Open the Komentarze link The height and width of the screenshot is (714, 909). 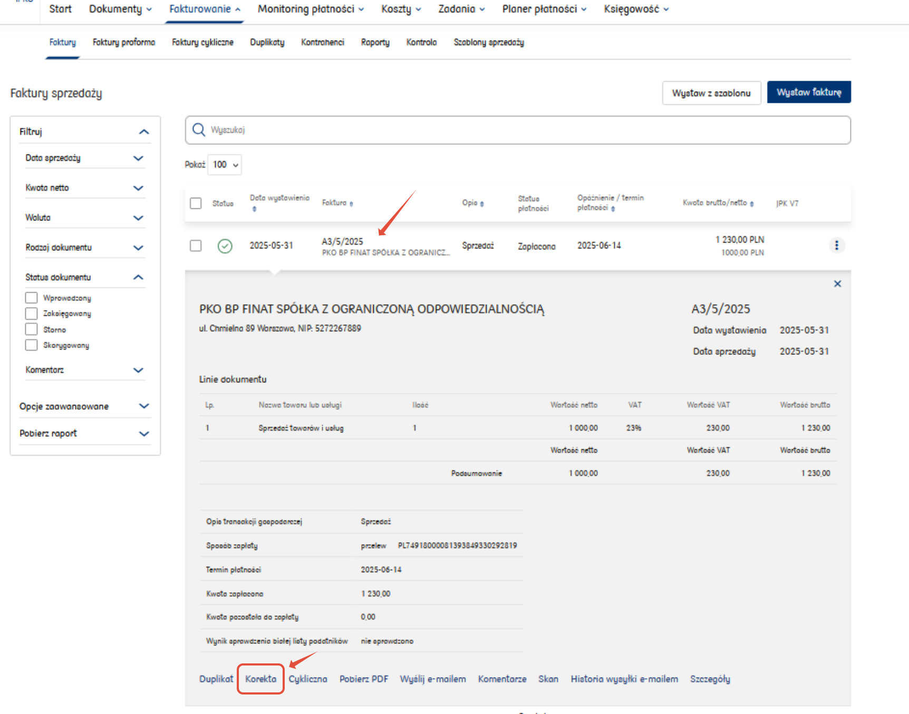(x=502, y=679)
